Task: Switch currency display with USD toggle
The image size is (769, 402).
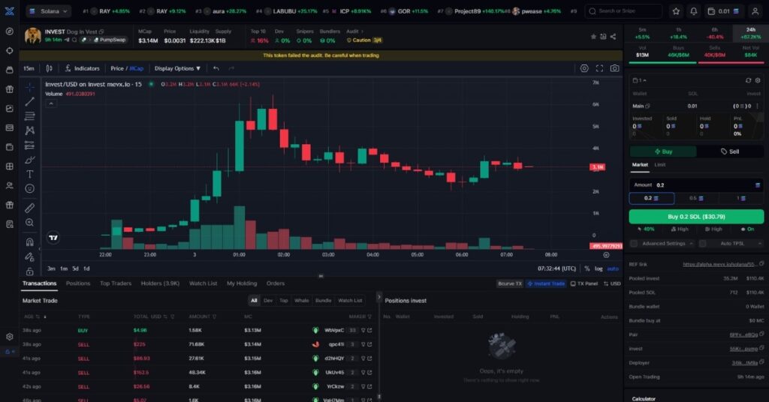Action: (612, 283)
